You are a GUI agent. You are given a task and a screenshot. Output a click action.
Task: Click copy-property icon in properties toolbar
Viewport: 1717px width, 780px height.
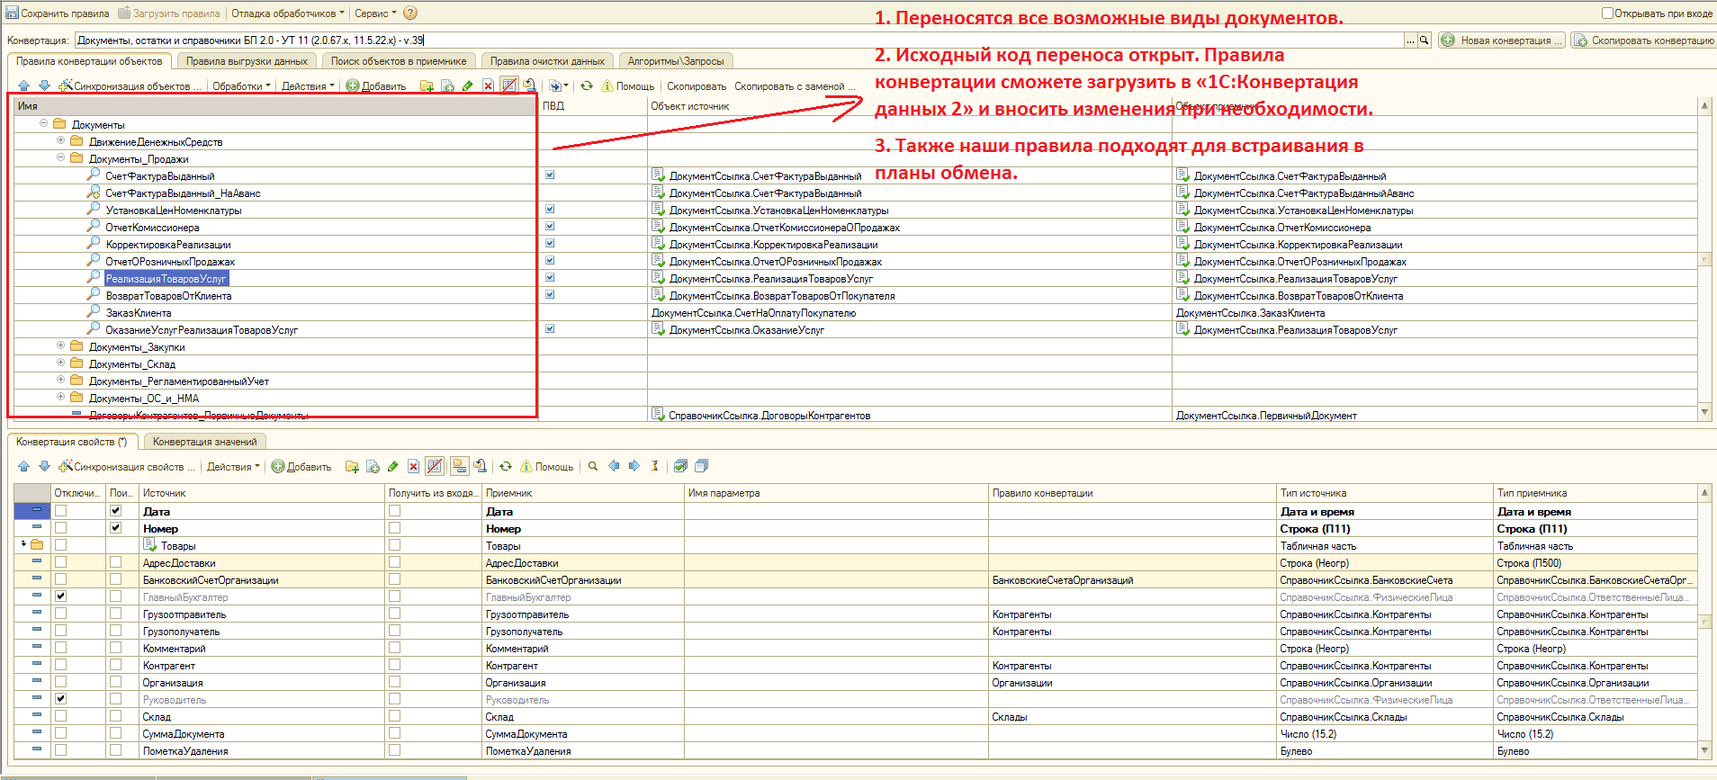[373, 466]
